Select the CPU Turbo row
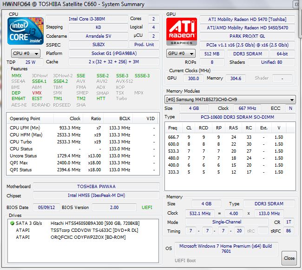 tap(82, 142)
